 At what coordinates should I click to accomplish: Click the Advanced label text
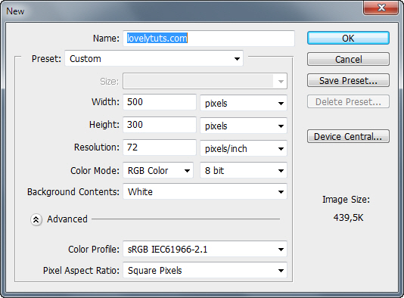pos(67,219)
